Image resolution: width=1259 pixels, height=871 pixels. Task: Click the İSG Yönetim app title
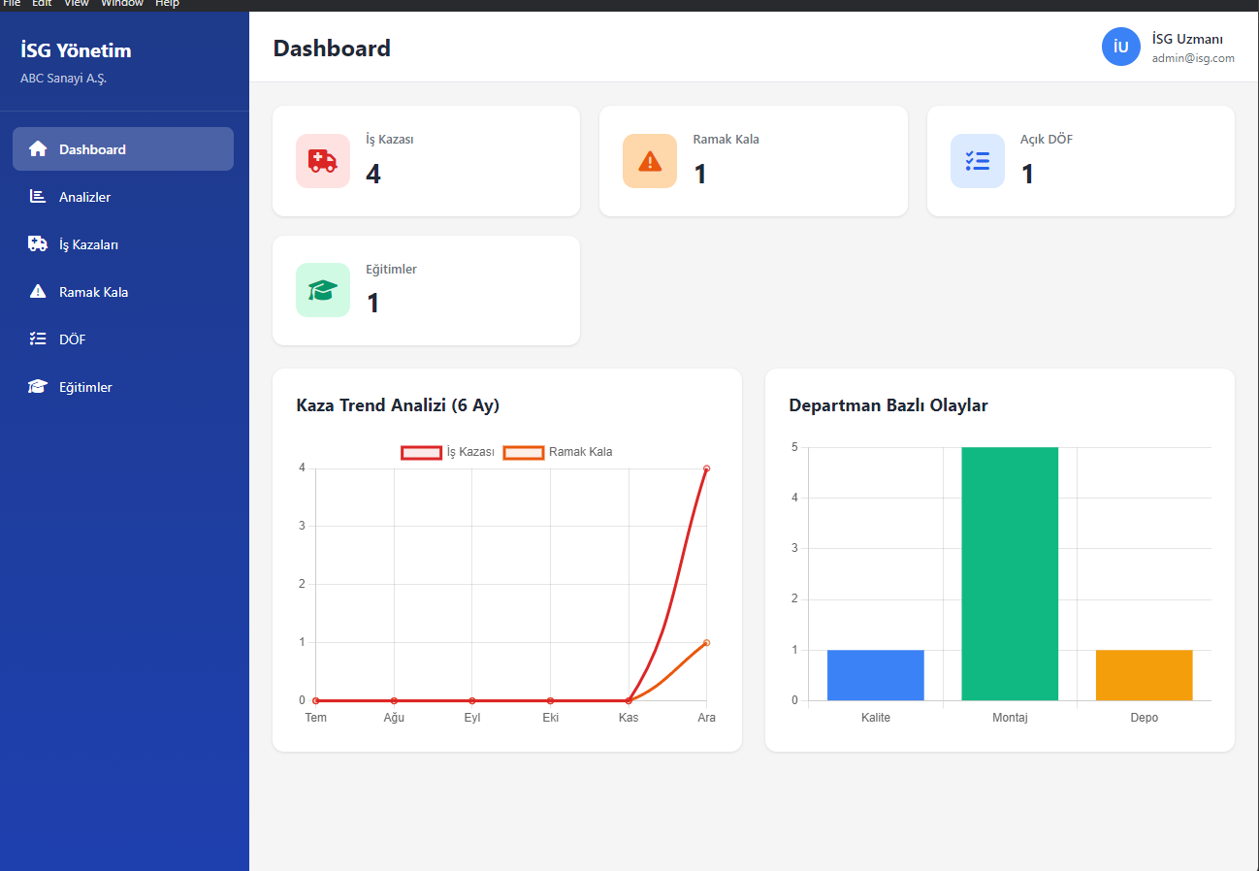click(76, 50)
